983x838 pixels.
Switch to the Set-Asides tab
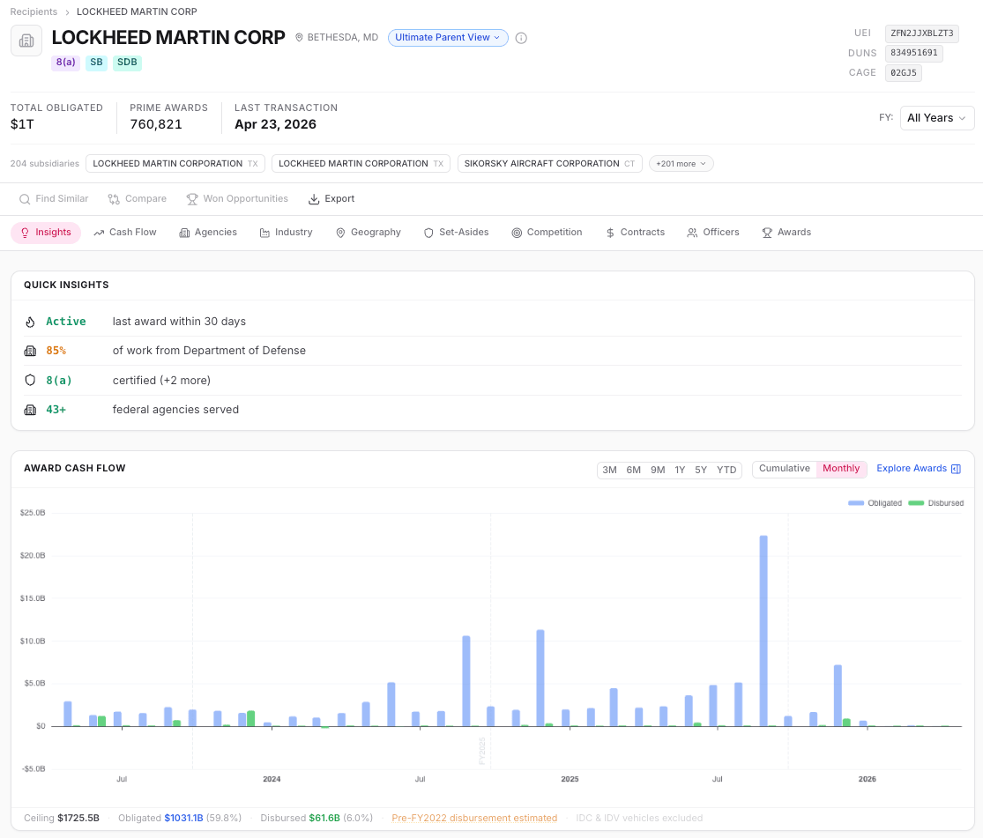click(x=457, y=233)
